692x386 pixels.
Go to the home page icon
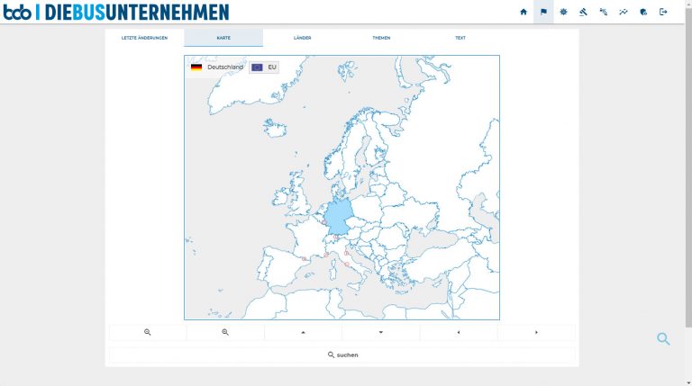pos(524,12)
